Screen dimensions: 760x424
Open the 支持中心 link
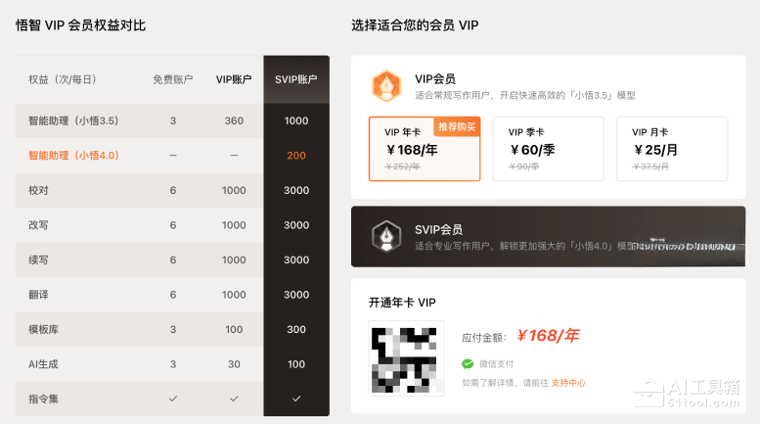(x=568, y=383)
